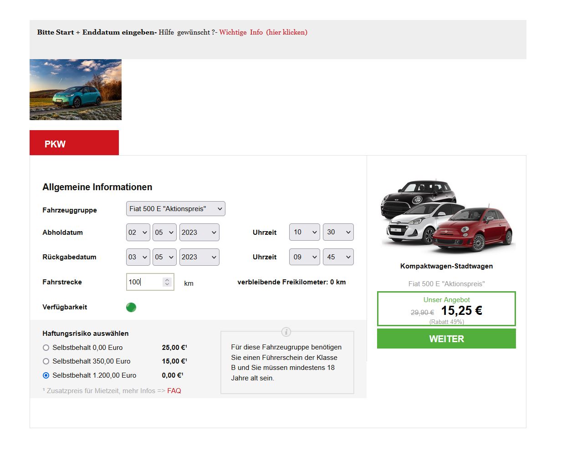This screenshot has height=450, width=582.
Task: Open the Abholdatum month dropdown
Action: point(164,232)
